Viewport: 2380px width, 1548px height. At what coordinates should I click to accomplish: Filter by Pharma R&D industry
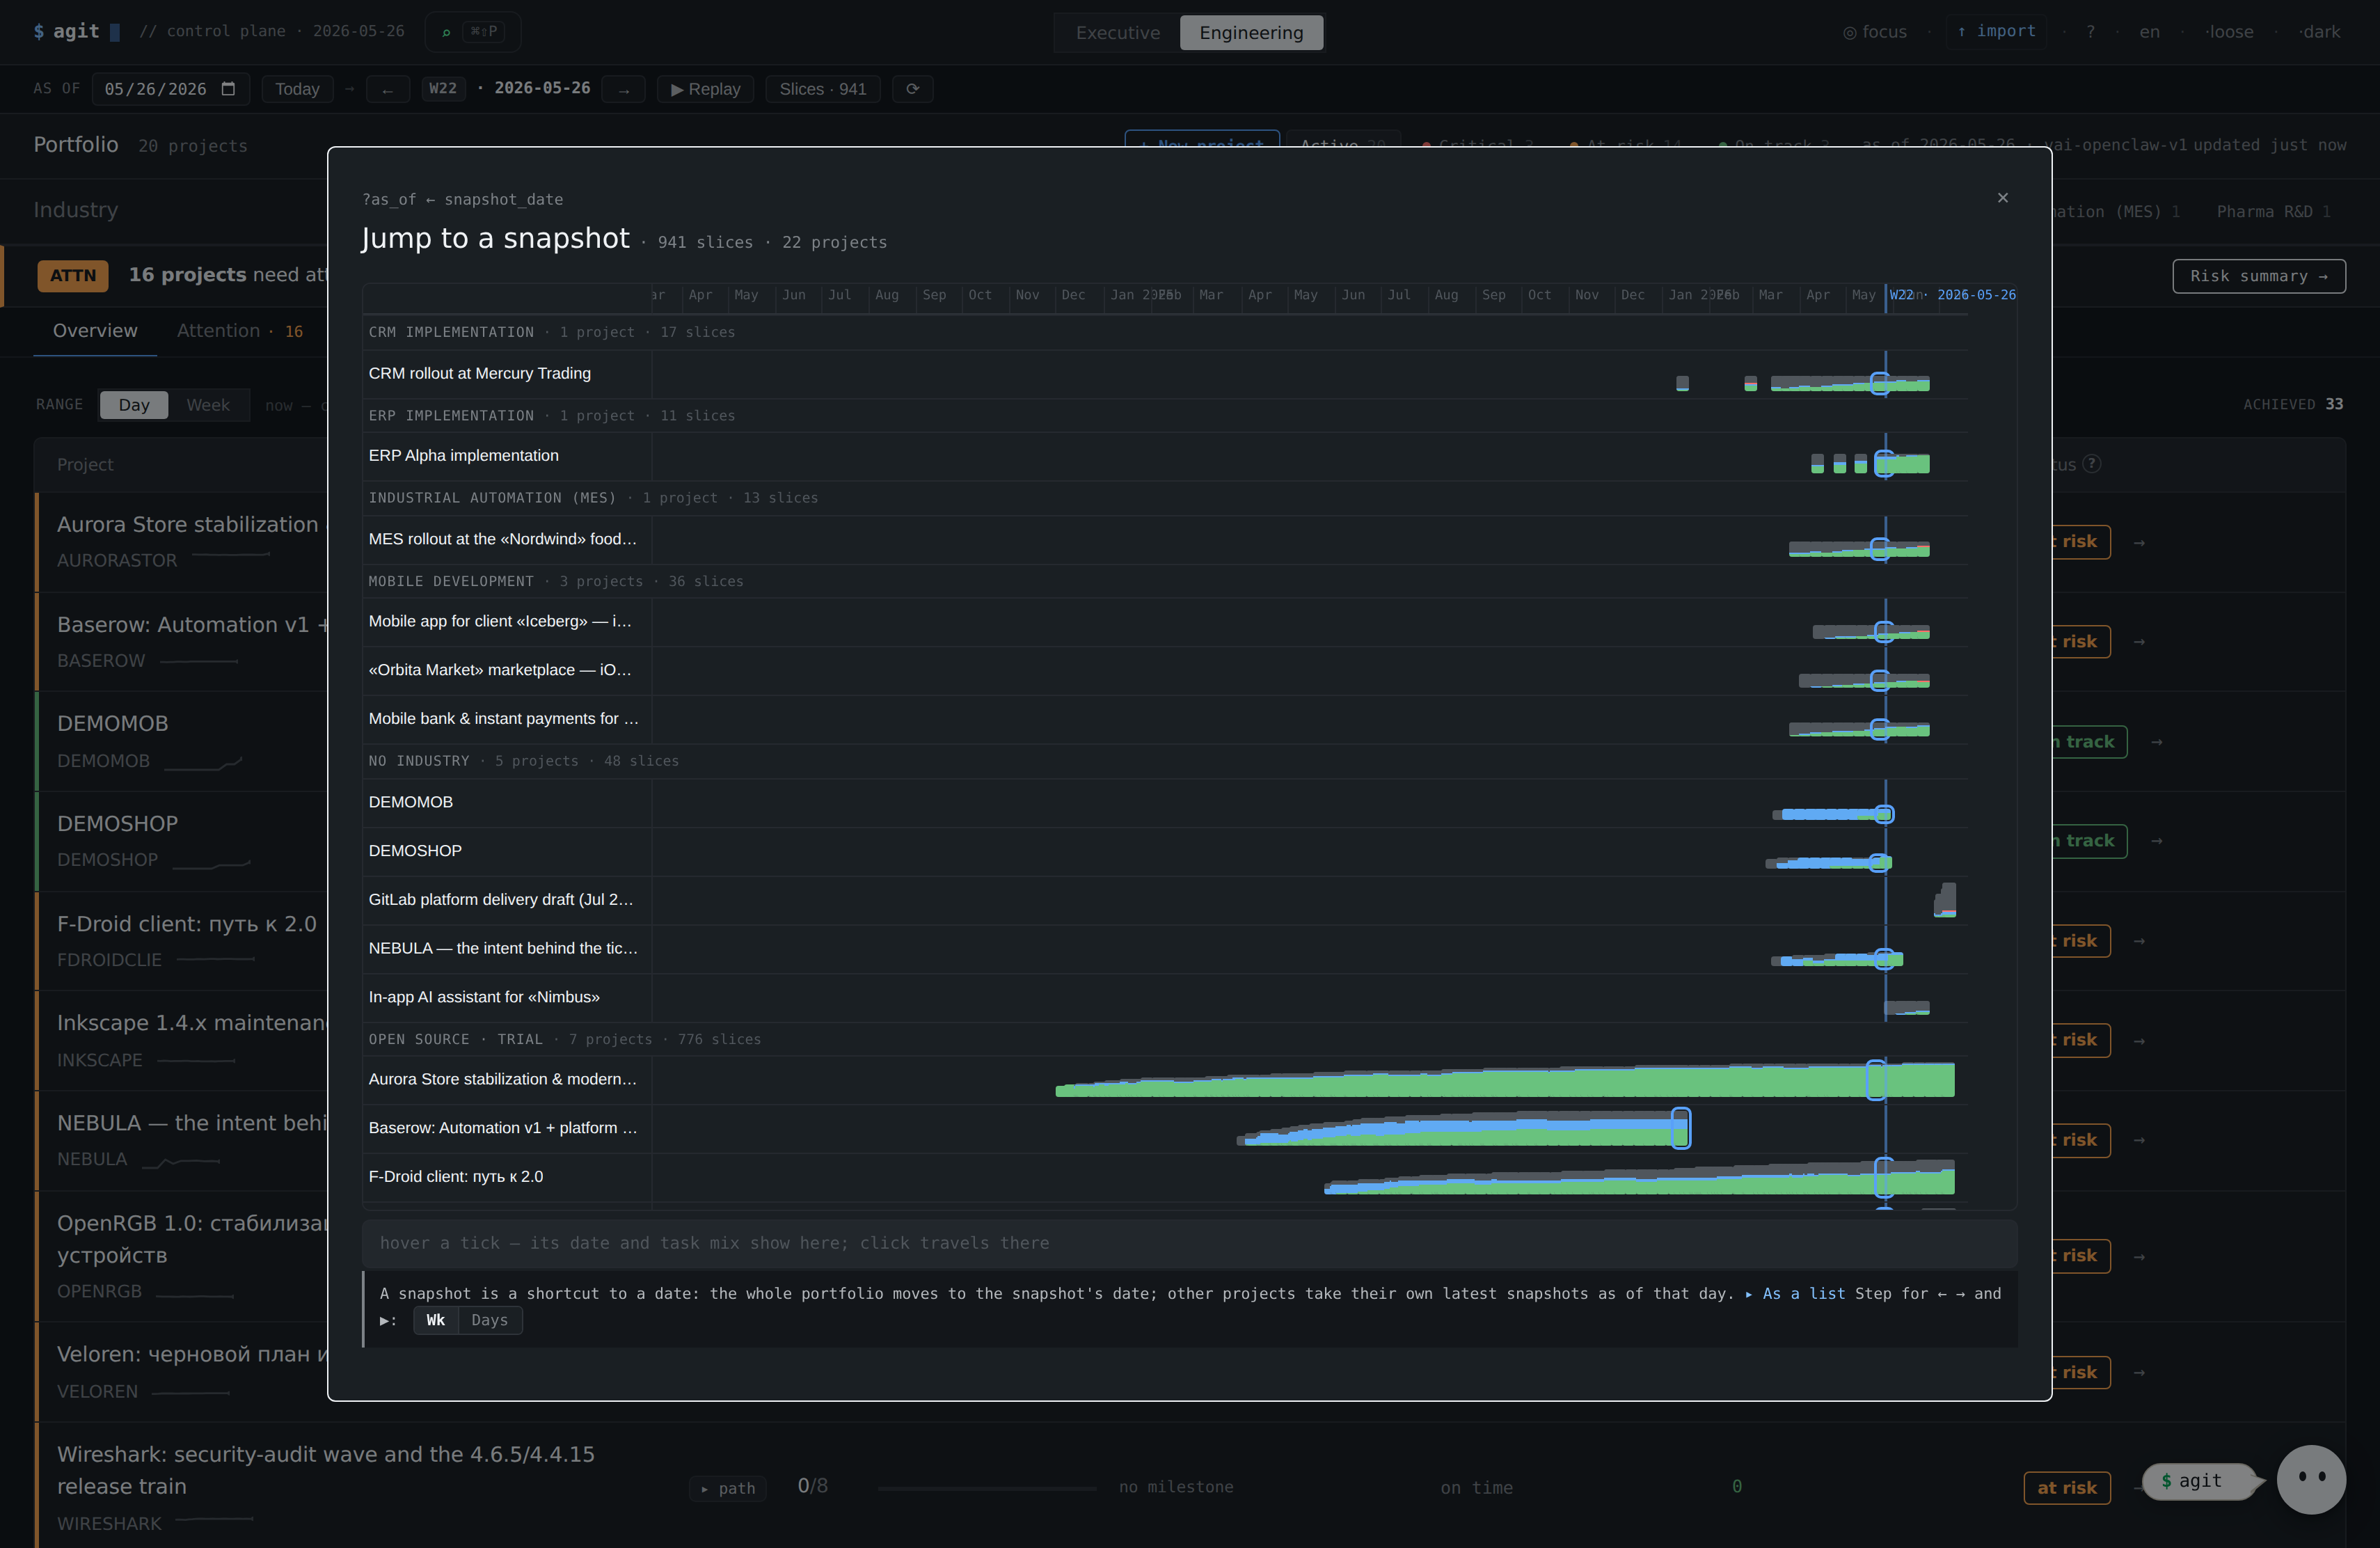pos(2273,212)
